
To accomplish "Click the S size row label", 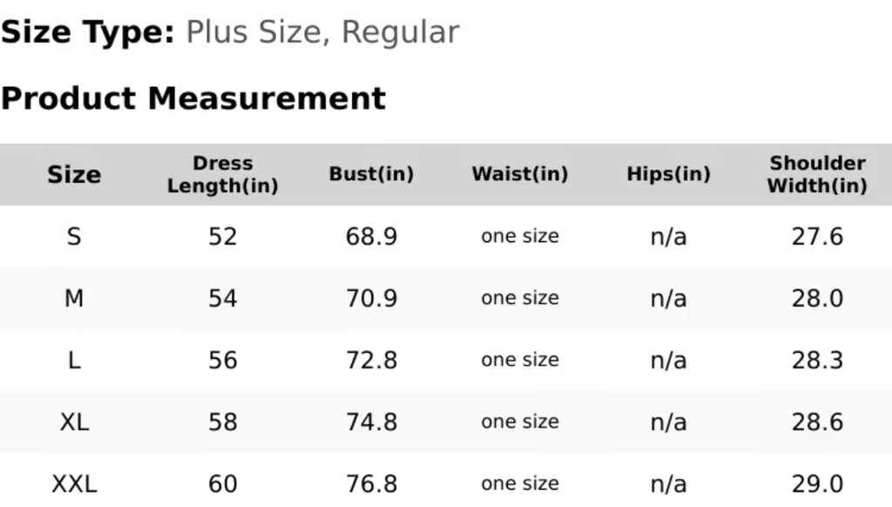I will tap(74, 236).
